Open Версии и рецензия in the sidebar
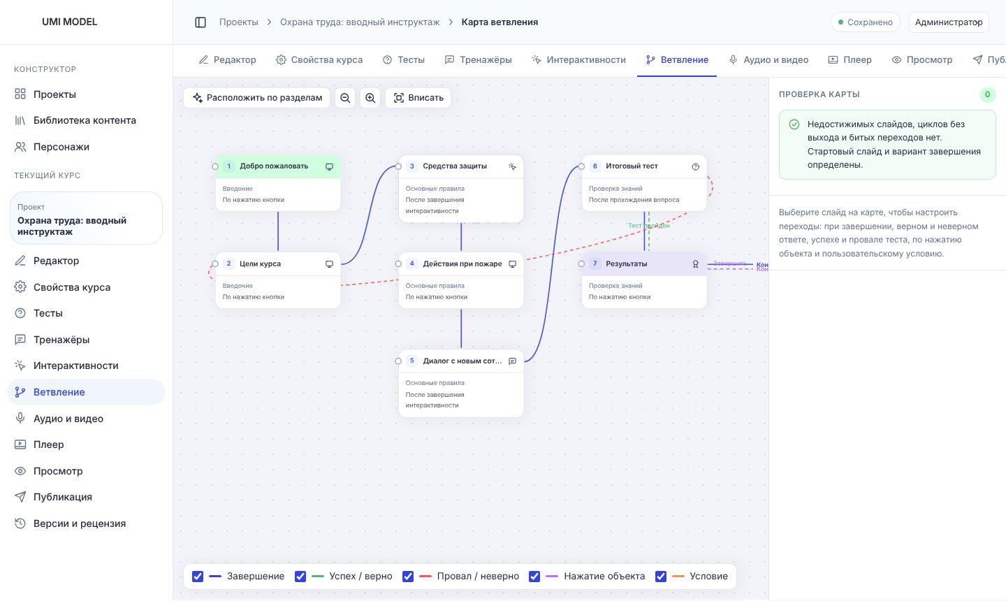 86,523
